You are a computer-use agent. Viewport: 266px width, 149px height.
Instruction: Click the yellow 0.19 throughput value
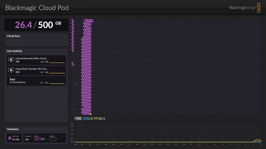pyautogui.click(x=94, y=118)
